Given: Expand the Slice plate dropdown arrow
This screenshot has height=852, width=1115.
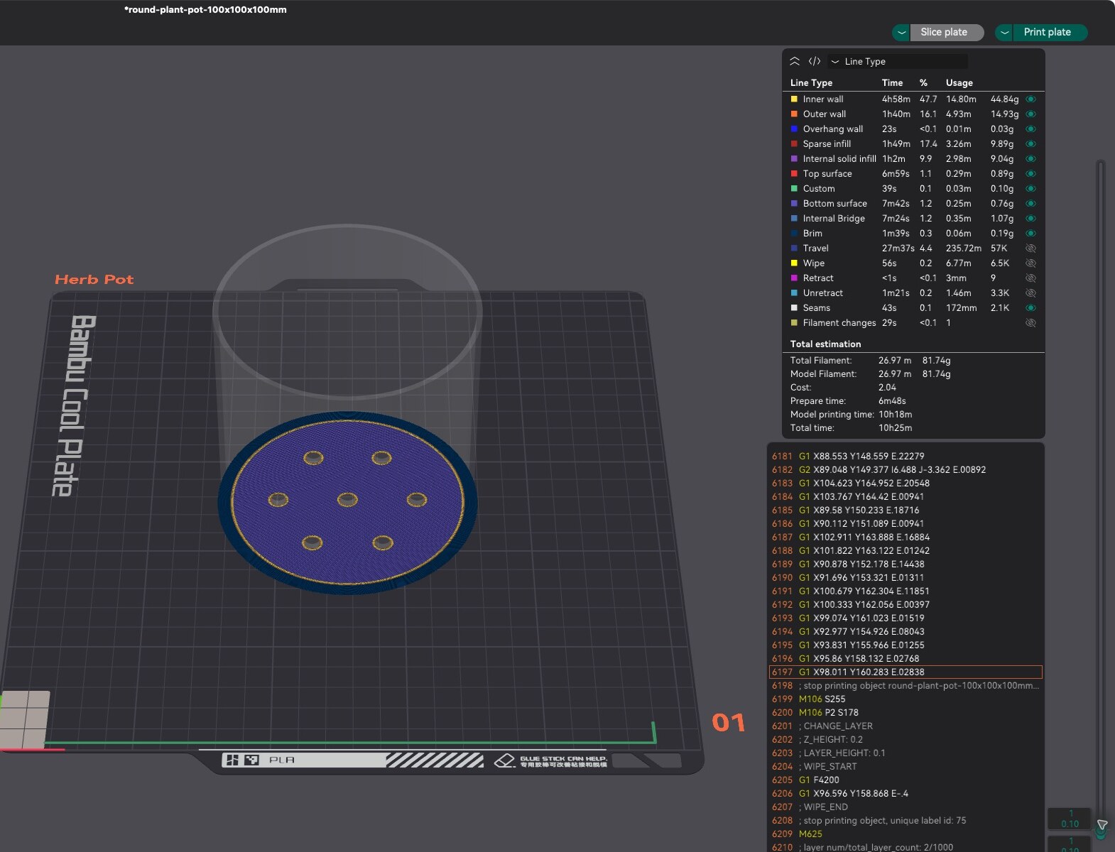Looking at the screenshot, I should (901, 33).
